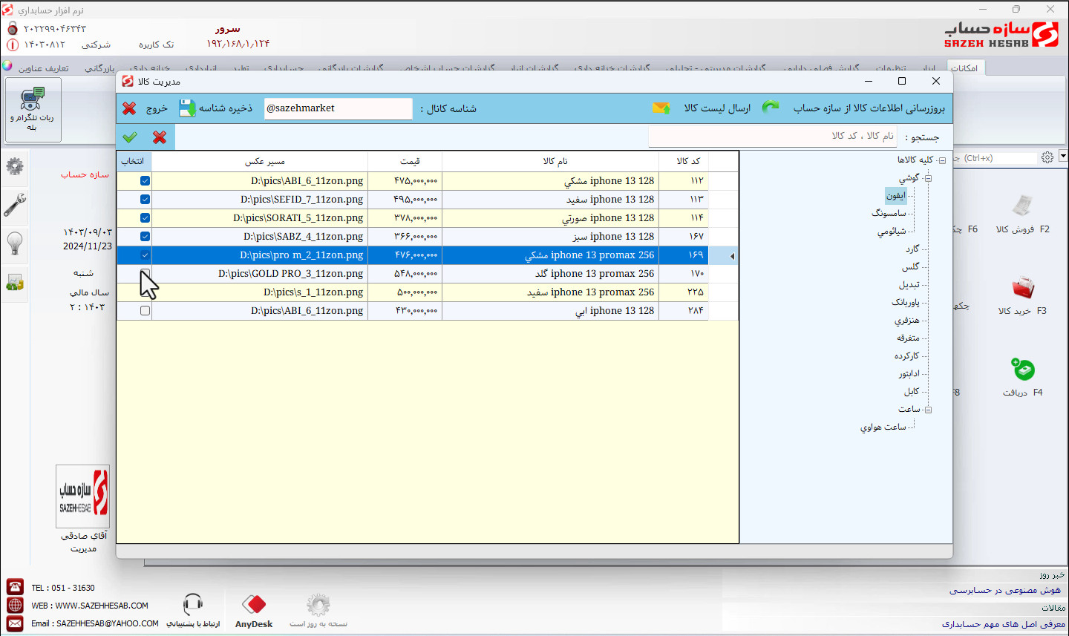Click the نام کالا column header

555,161
